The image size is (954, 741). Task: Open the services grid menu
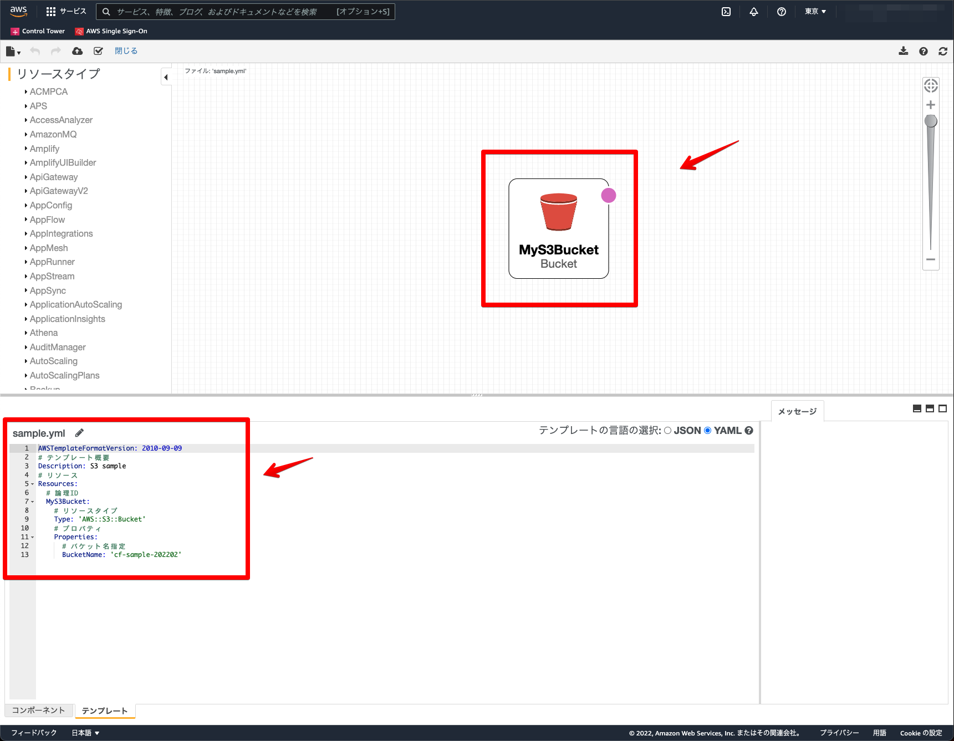click(66, 11)
